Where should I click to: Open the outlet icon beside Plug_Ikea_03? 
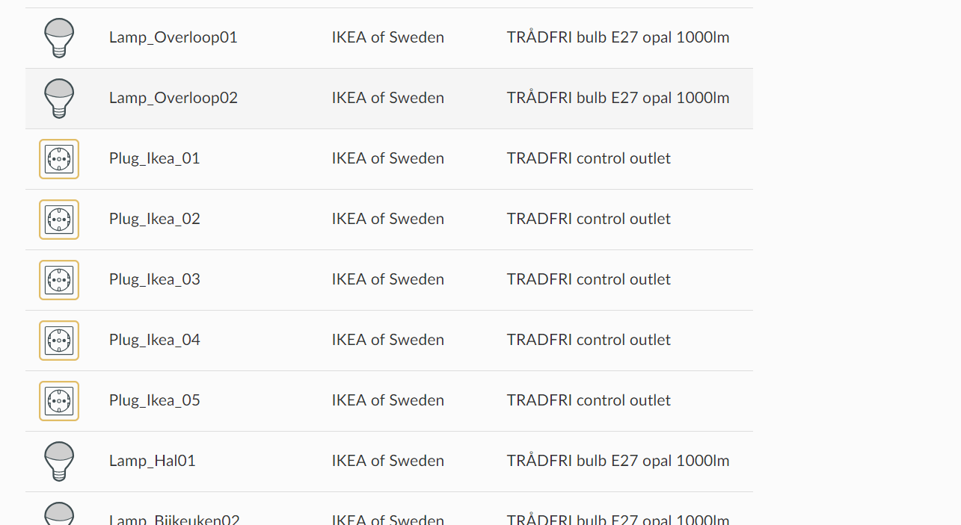pos(59,280)
